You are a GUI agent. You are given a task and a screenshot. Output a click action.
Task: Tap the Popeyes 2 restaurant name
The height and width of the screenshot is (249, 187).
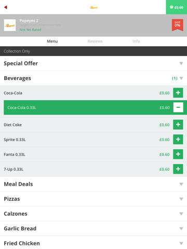coord(29,21)
